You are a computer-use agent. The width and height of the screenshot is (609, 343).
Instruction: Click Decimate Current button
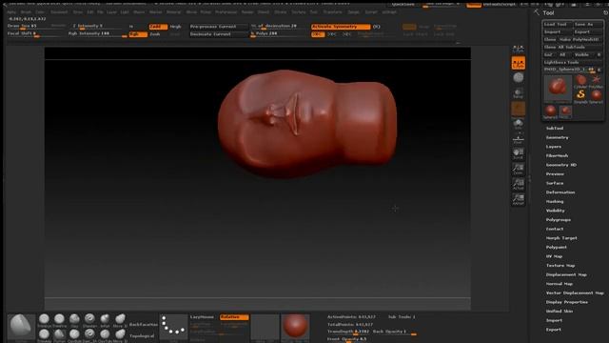pyautogui.click(x=218, y=34)
